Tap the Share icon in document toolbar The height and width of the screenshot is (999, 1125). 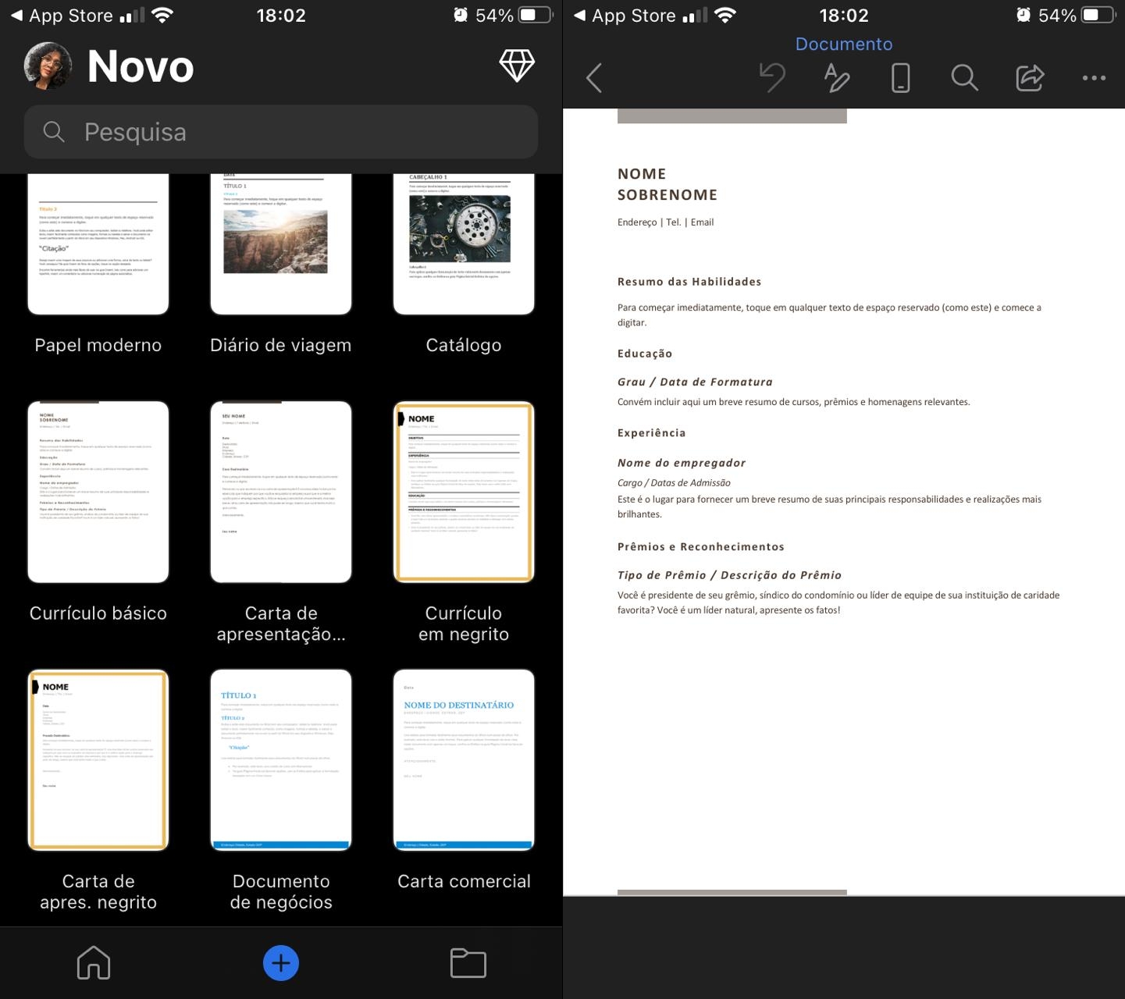(x=1029, y=77)
